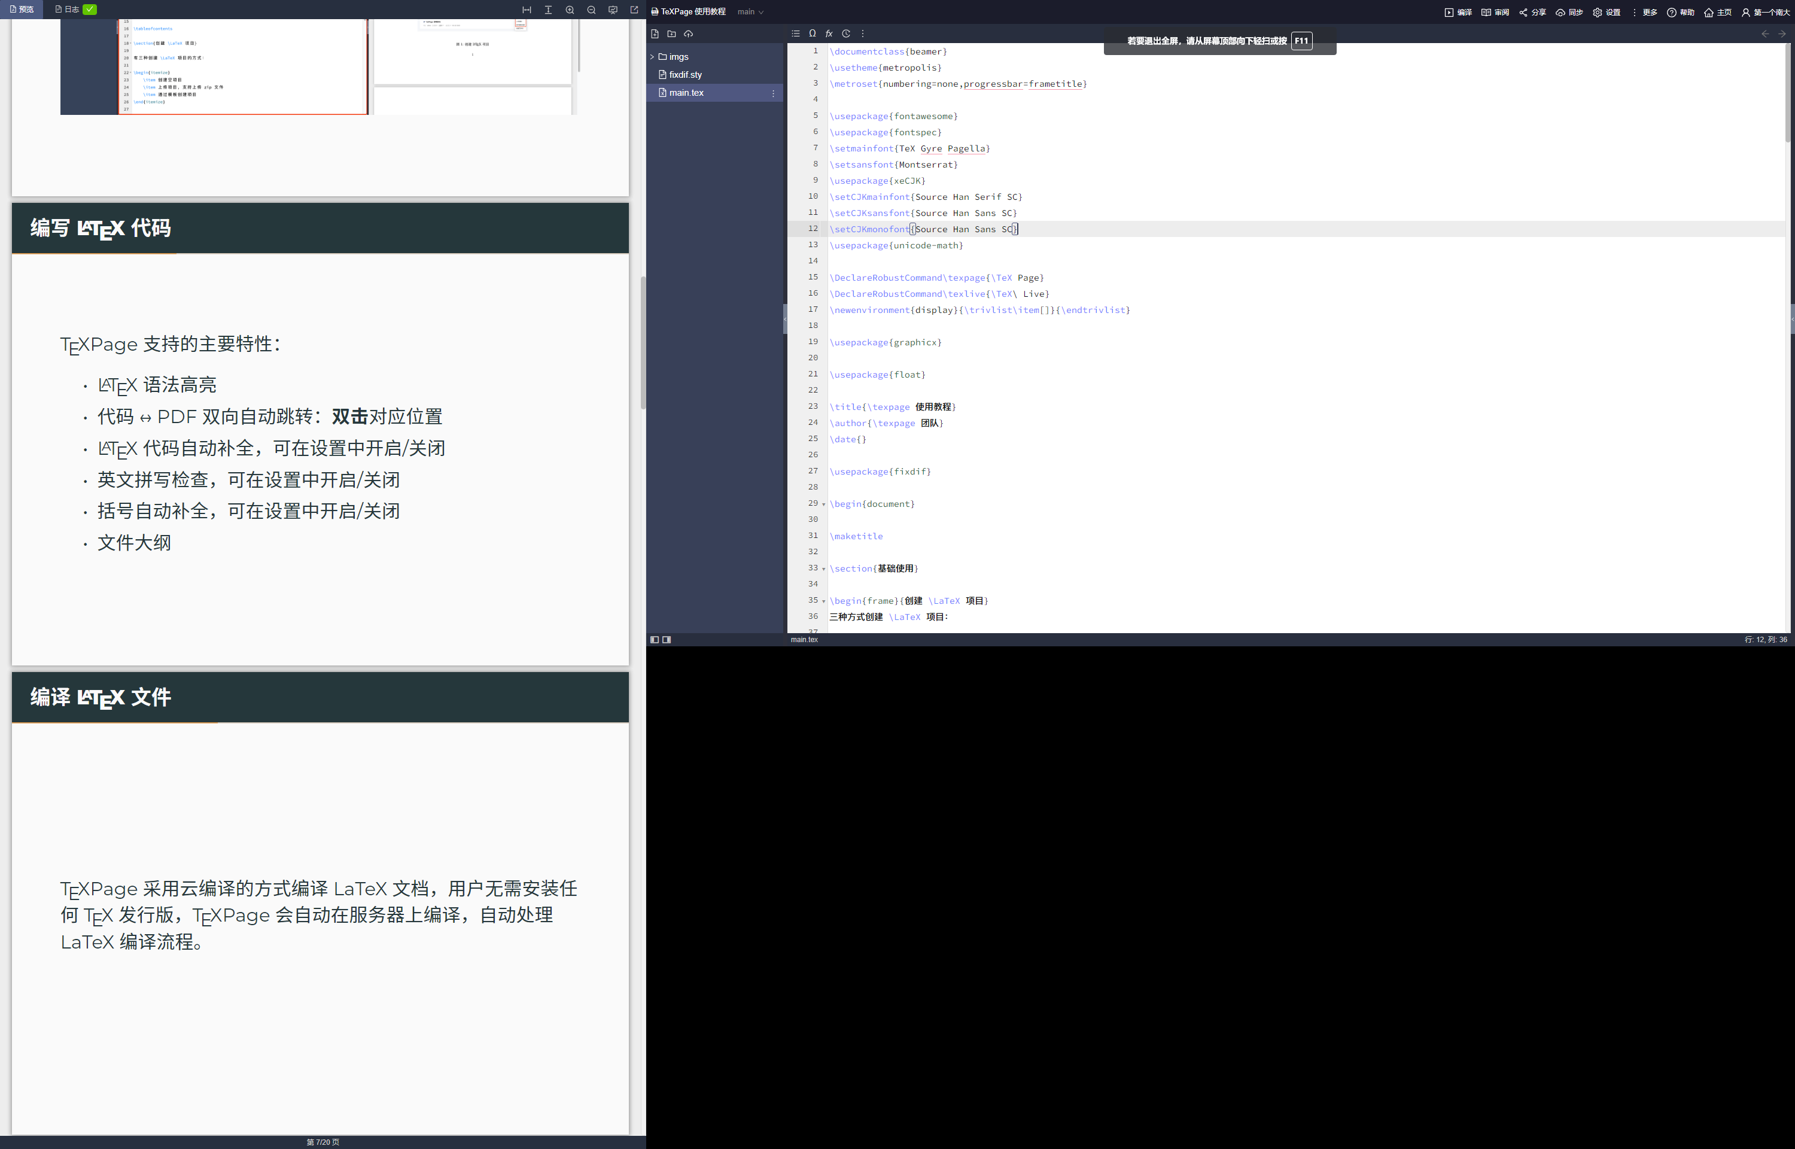Create a new file in file panel

tap(655, 34)
